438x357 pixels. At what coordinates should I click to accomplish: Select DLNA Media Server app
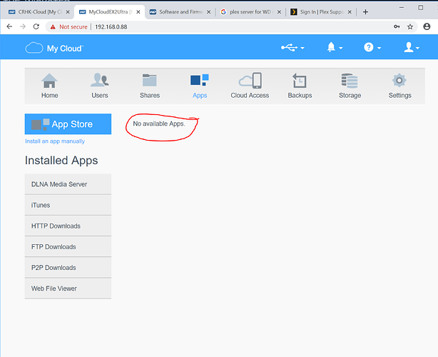68,184
